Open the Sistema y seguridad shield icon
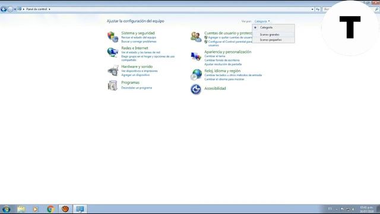This screenshot has width=380, height=214. tap(113, 37)
